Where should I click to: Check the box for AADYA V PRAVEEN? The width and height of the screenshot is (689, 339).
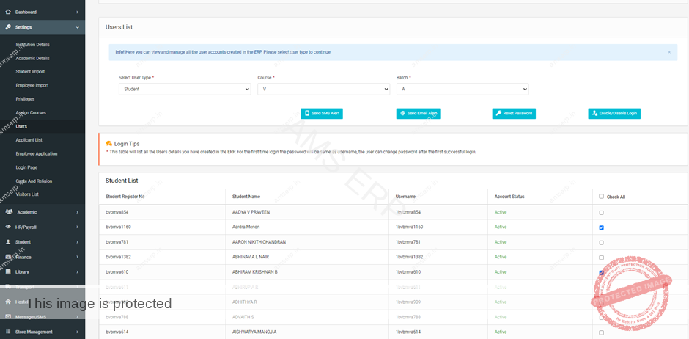click(x=602, y=213)
